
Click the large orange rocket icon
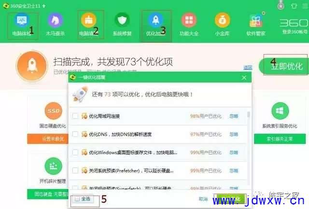pyautogui.click(x=32, y=66)
